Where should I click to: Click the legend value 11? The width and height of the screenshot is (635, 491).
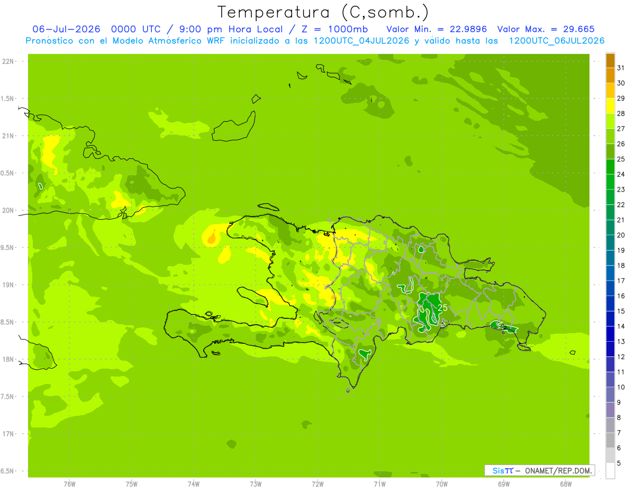pos(621,372)
